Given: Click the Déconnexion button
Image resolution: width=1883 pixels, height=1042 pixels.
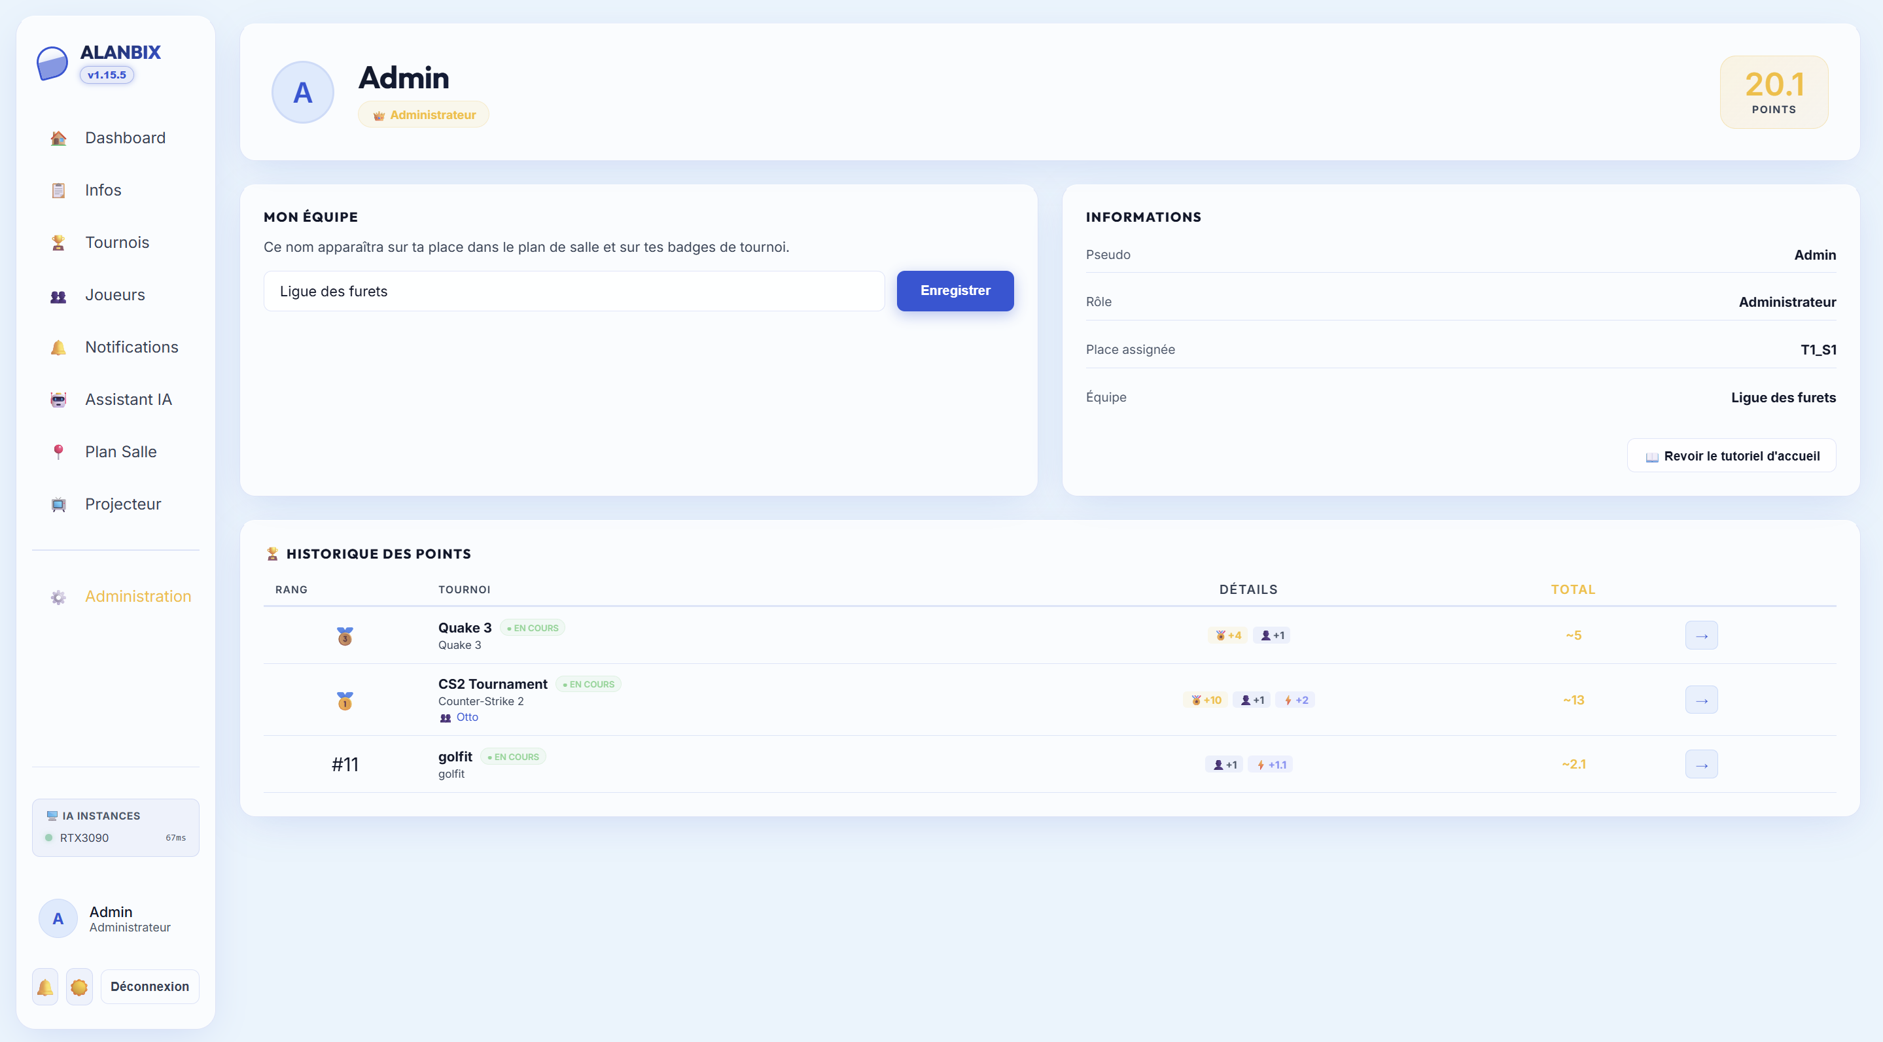Looking at the screenshot, I should tap(150, 986).
